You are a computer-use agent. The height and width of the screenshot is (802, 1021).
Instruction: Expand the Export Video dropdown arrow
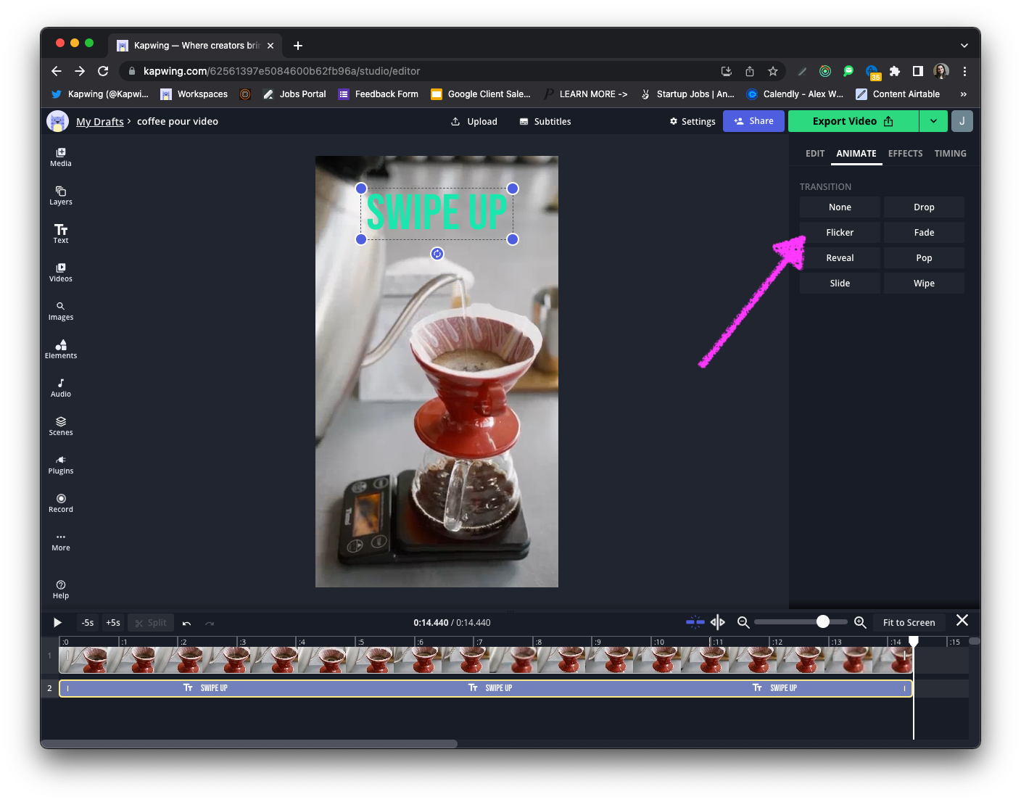pyautogui.click(x=933, y=121)
